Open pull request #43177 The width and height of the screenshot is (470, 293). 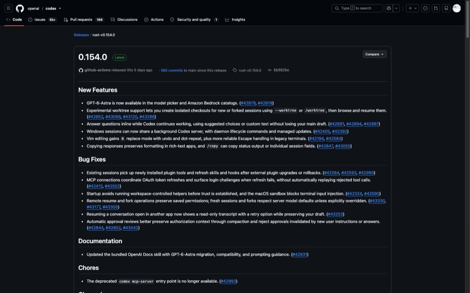(94, 207)
